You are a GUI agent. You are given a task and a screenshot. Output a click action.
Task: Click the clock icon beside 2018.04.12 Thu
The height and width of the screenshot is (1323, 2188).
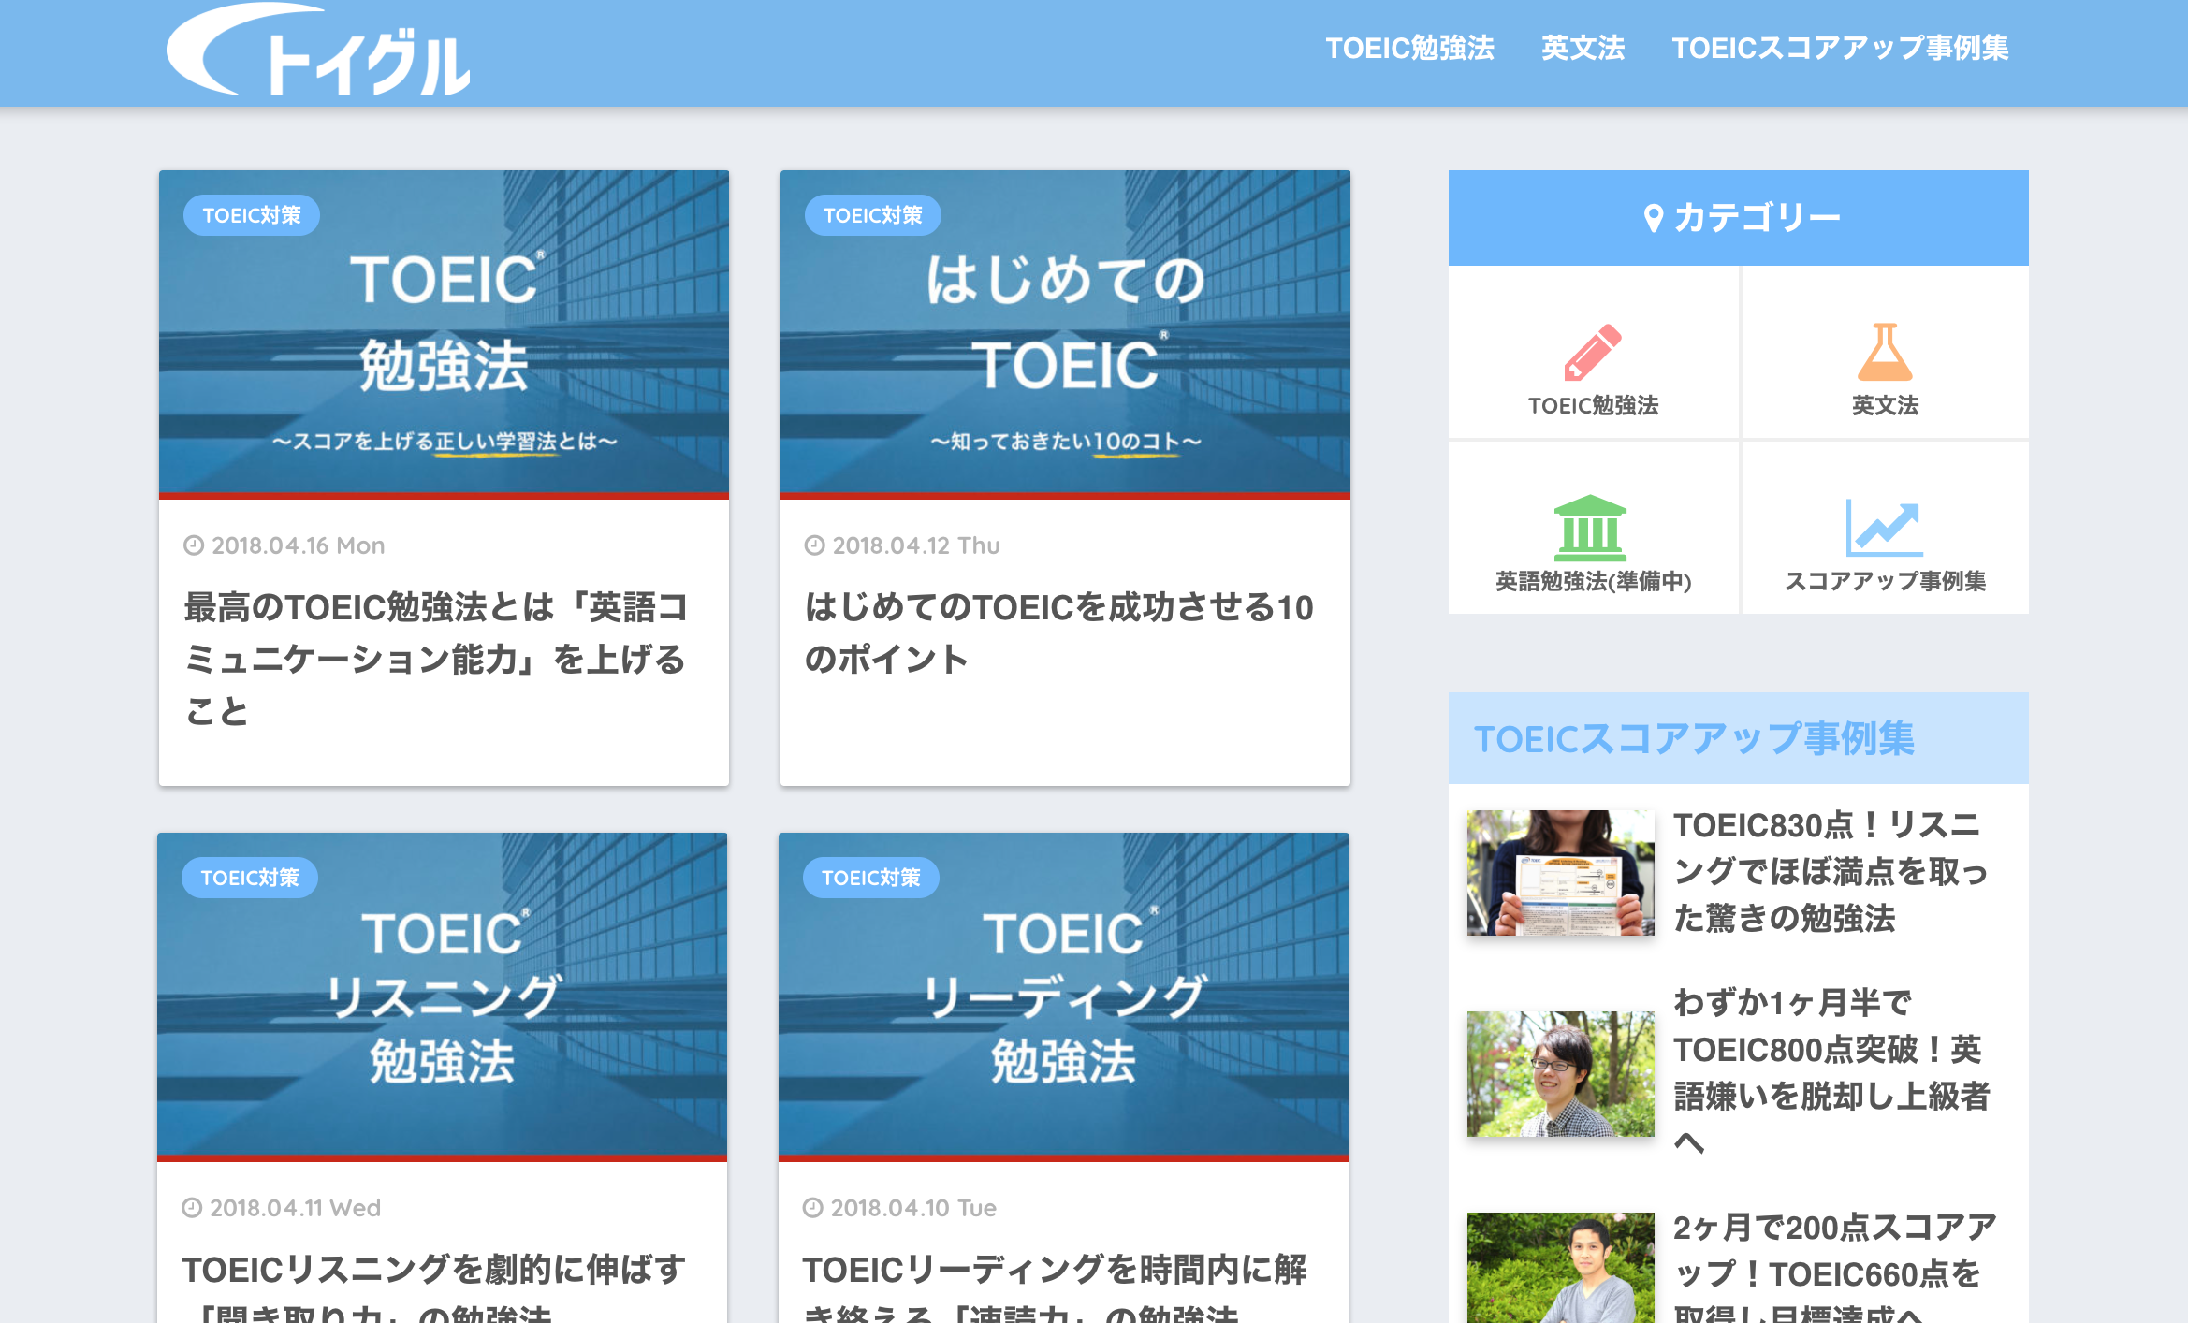coord(815,545)
